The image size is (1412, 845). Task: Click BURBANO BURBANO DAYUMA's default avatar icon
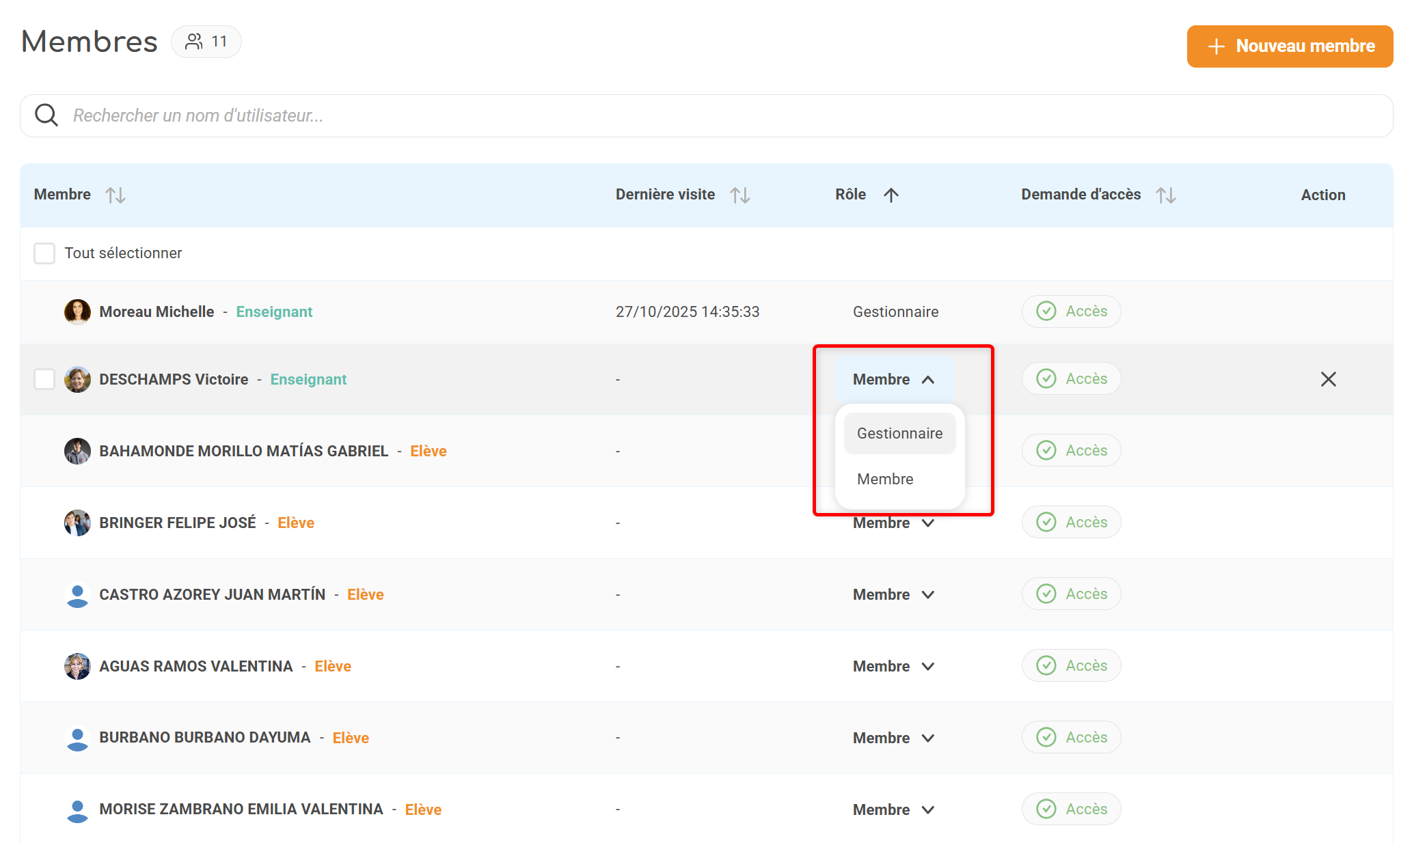click(77, 738)
